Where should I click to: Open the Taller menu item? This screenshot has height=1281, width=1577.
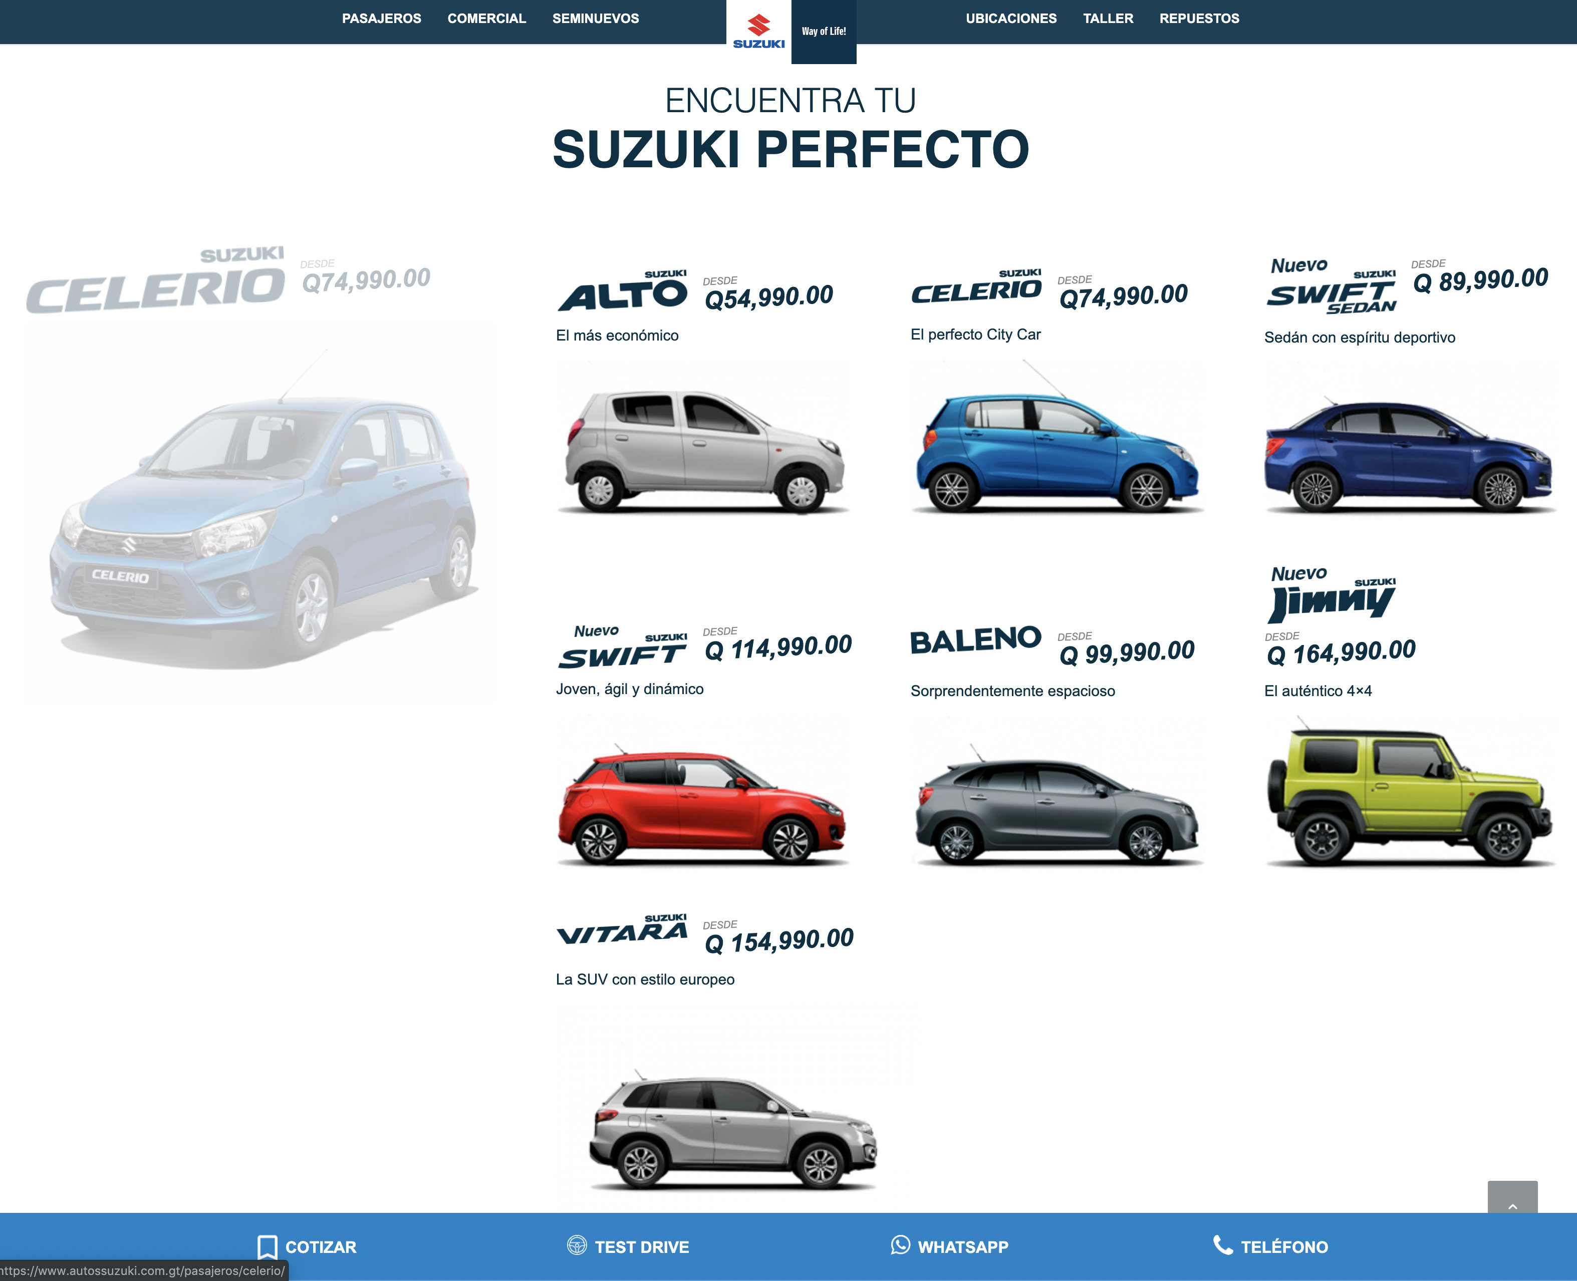(1108, 19)
